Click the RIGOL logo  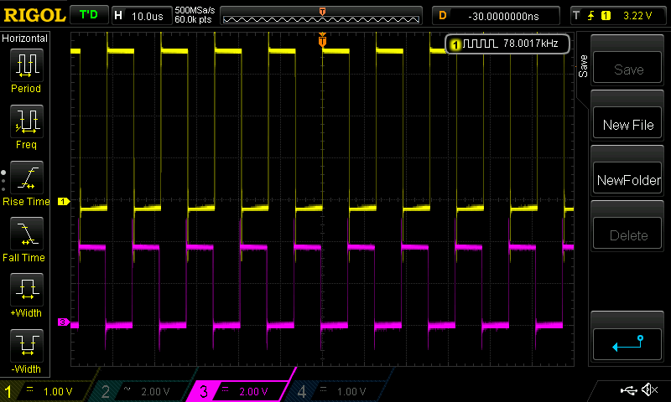tap(34, 15)
